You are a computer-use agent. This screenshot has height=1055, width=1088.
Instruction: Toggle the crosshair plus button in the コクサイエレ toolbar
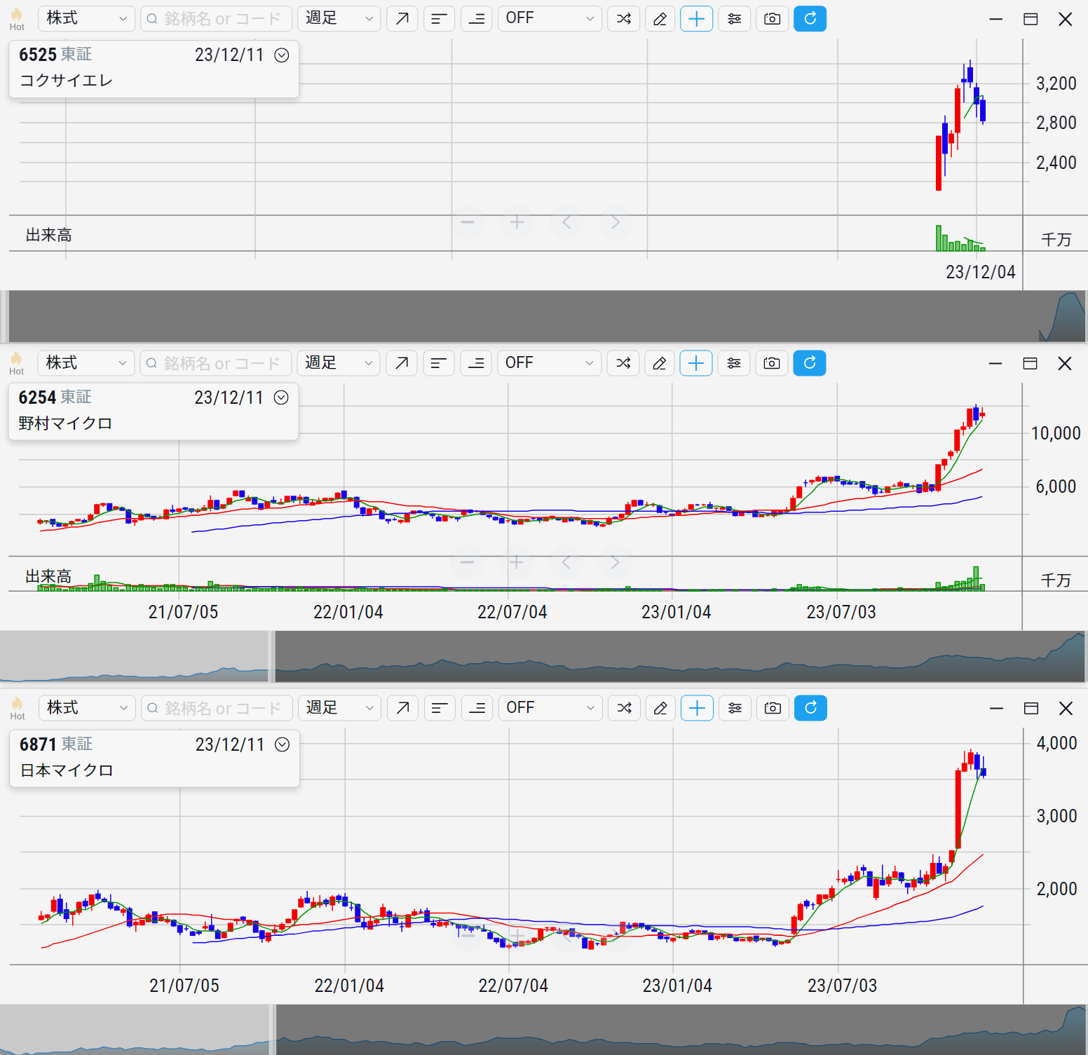[696, 19]
